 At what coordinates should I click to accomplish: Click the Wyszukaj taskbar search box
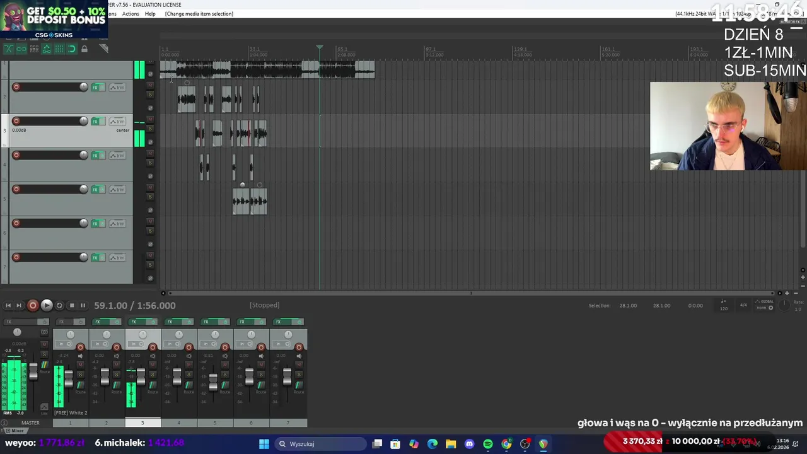click(320, 444)
